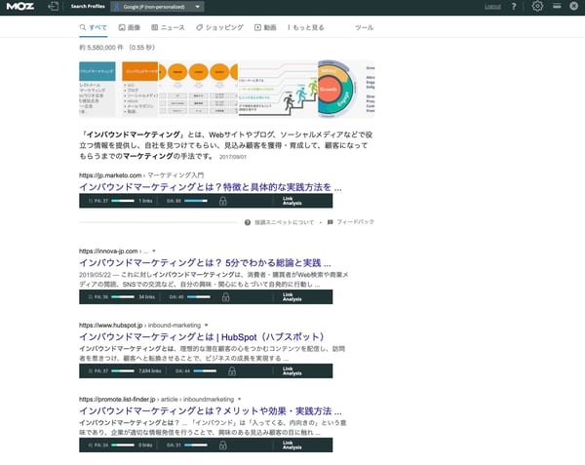
Task: Open the innova-jp.com 5分でわかる result
Action: pos(205,263)
